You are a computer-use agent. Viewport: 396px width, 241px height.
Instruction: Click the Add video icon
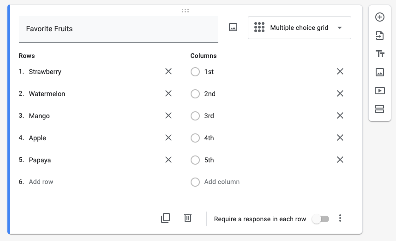tap(379, 91)
